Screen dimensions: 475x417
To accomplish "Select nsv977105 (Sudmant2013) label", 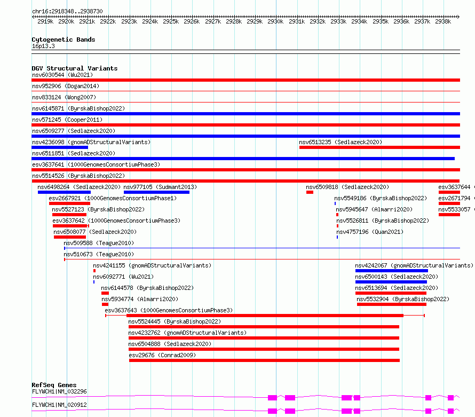I will [160, 187].
